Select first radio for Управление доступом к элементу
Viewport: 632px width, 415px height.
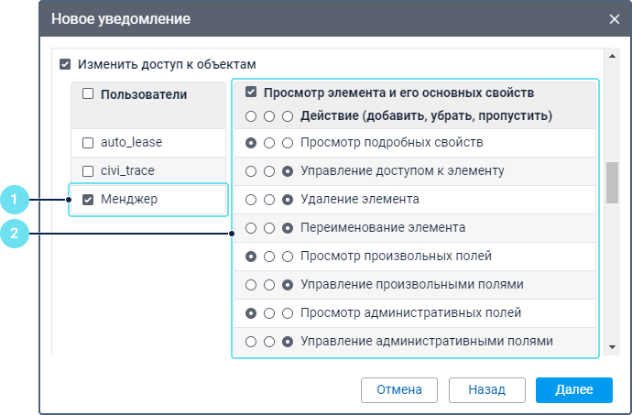coord(251,171)
